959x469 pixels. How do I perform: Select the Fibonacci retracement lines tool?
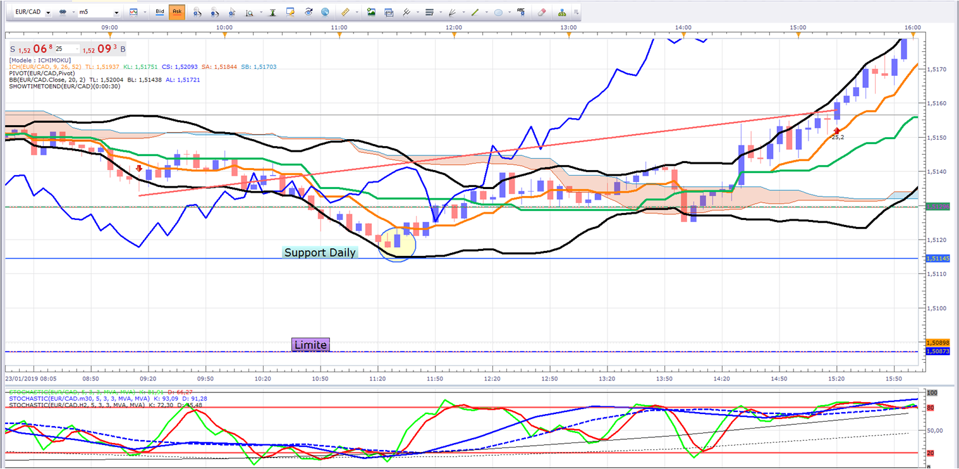(429, 12)
